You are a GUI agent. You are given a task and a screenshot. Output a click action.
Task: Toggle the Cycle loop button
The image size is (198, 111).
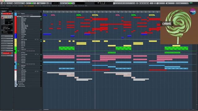click(64, 3)
